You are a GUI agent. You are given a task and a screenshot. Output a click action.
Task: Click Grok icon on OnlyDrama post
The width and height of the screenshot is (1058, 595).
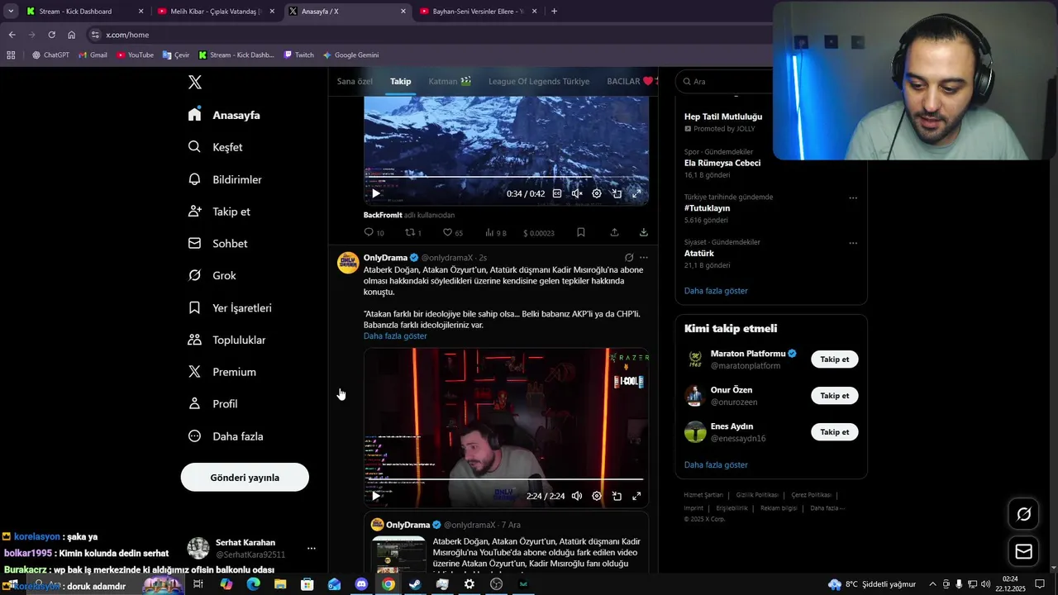click(629, 258)
